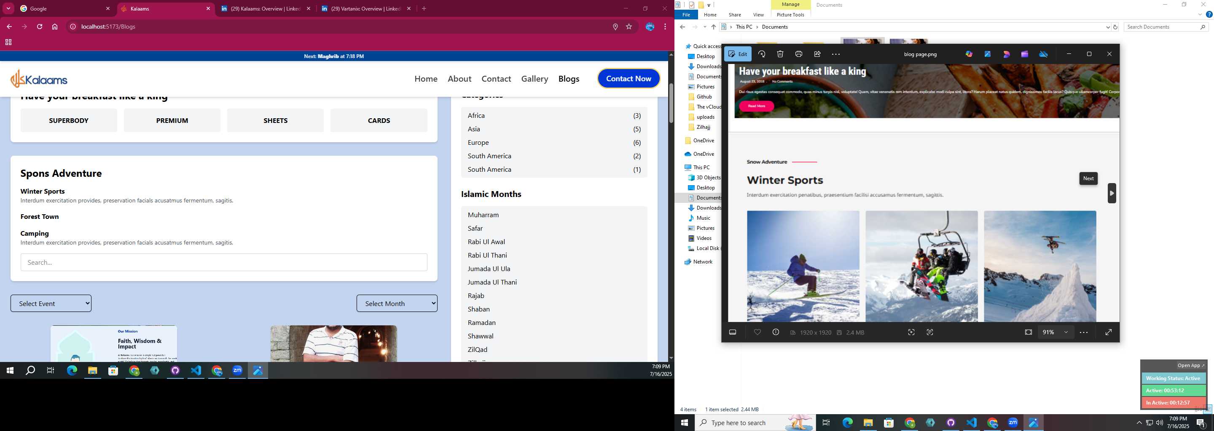Screen dimensions: 1214x431
Task: Click the Contact Now button
Action: pyautogui.click(x=628, y=79)
